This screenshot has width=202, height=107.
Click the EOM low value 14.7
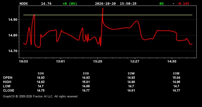(176, 86)
